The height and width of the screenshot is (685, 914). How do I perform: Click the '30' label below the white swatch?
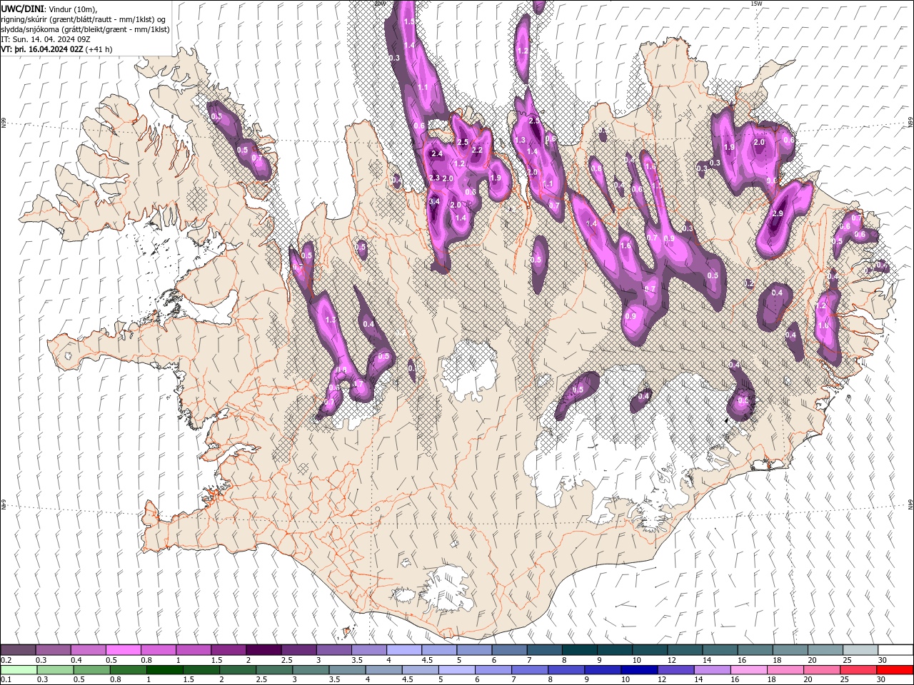pyautogui.click(x=882, y=660)
